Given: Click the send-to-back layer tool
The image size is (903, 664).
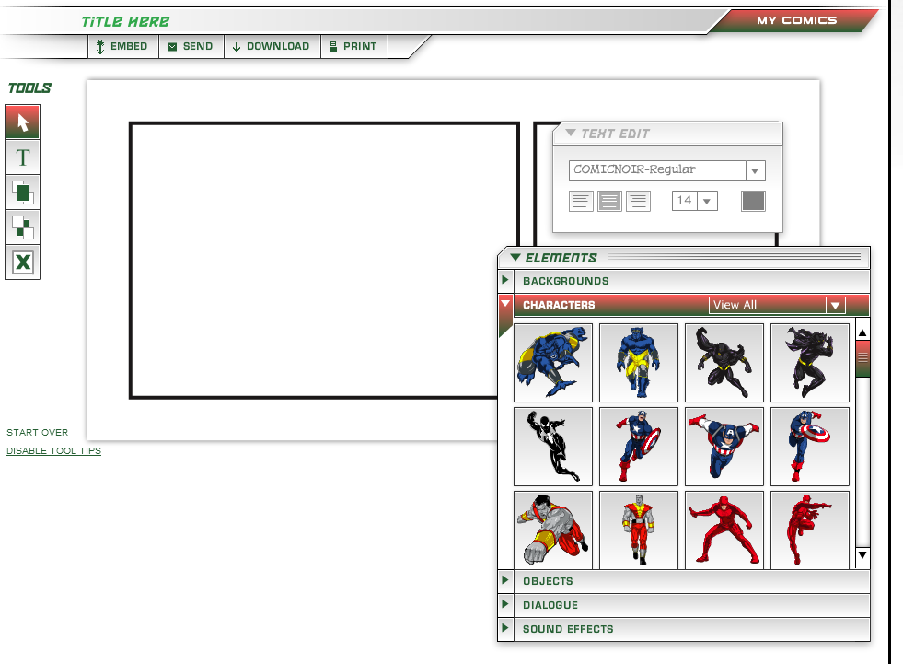Looking at the screenshot, I should [22, 227].
